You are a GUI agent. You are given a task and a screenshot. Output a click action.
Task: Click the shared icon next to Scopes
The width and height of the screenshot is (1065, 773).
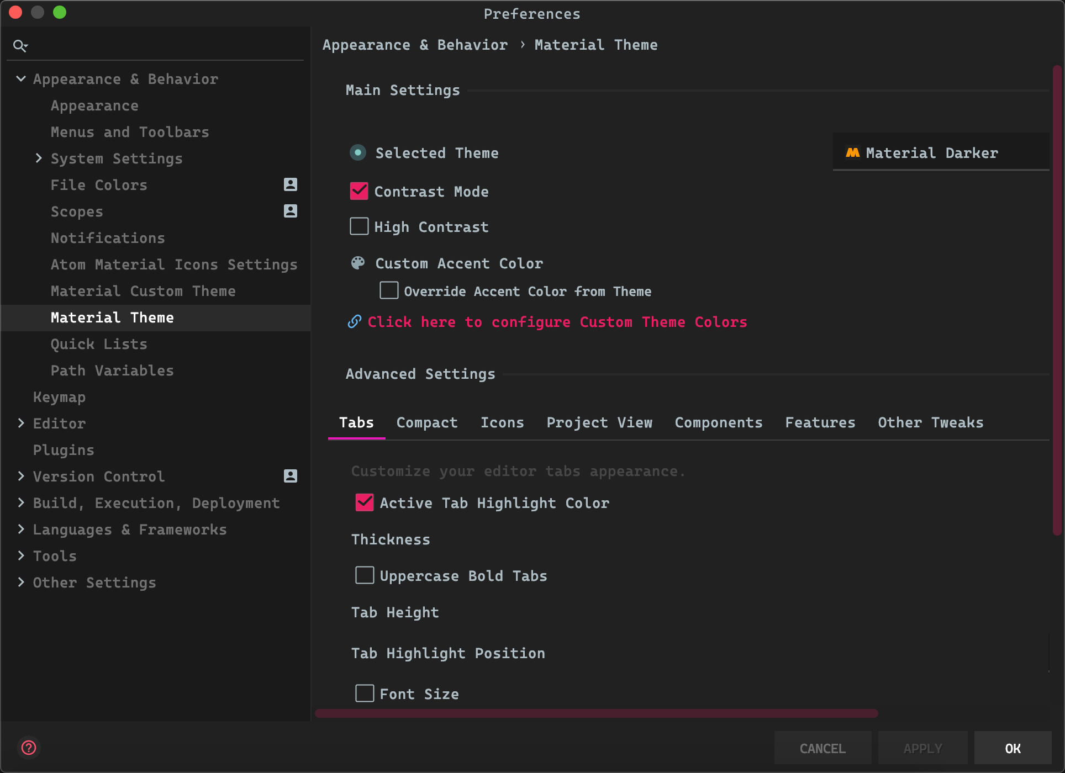pyautogui.click(x=291, y=211)
